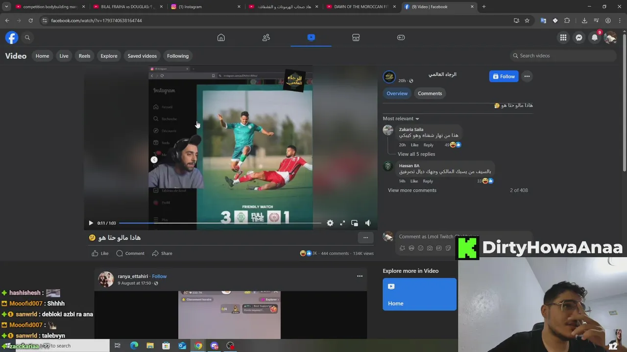
Task: Open the Live video tab
Action: click(64, 56)
